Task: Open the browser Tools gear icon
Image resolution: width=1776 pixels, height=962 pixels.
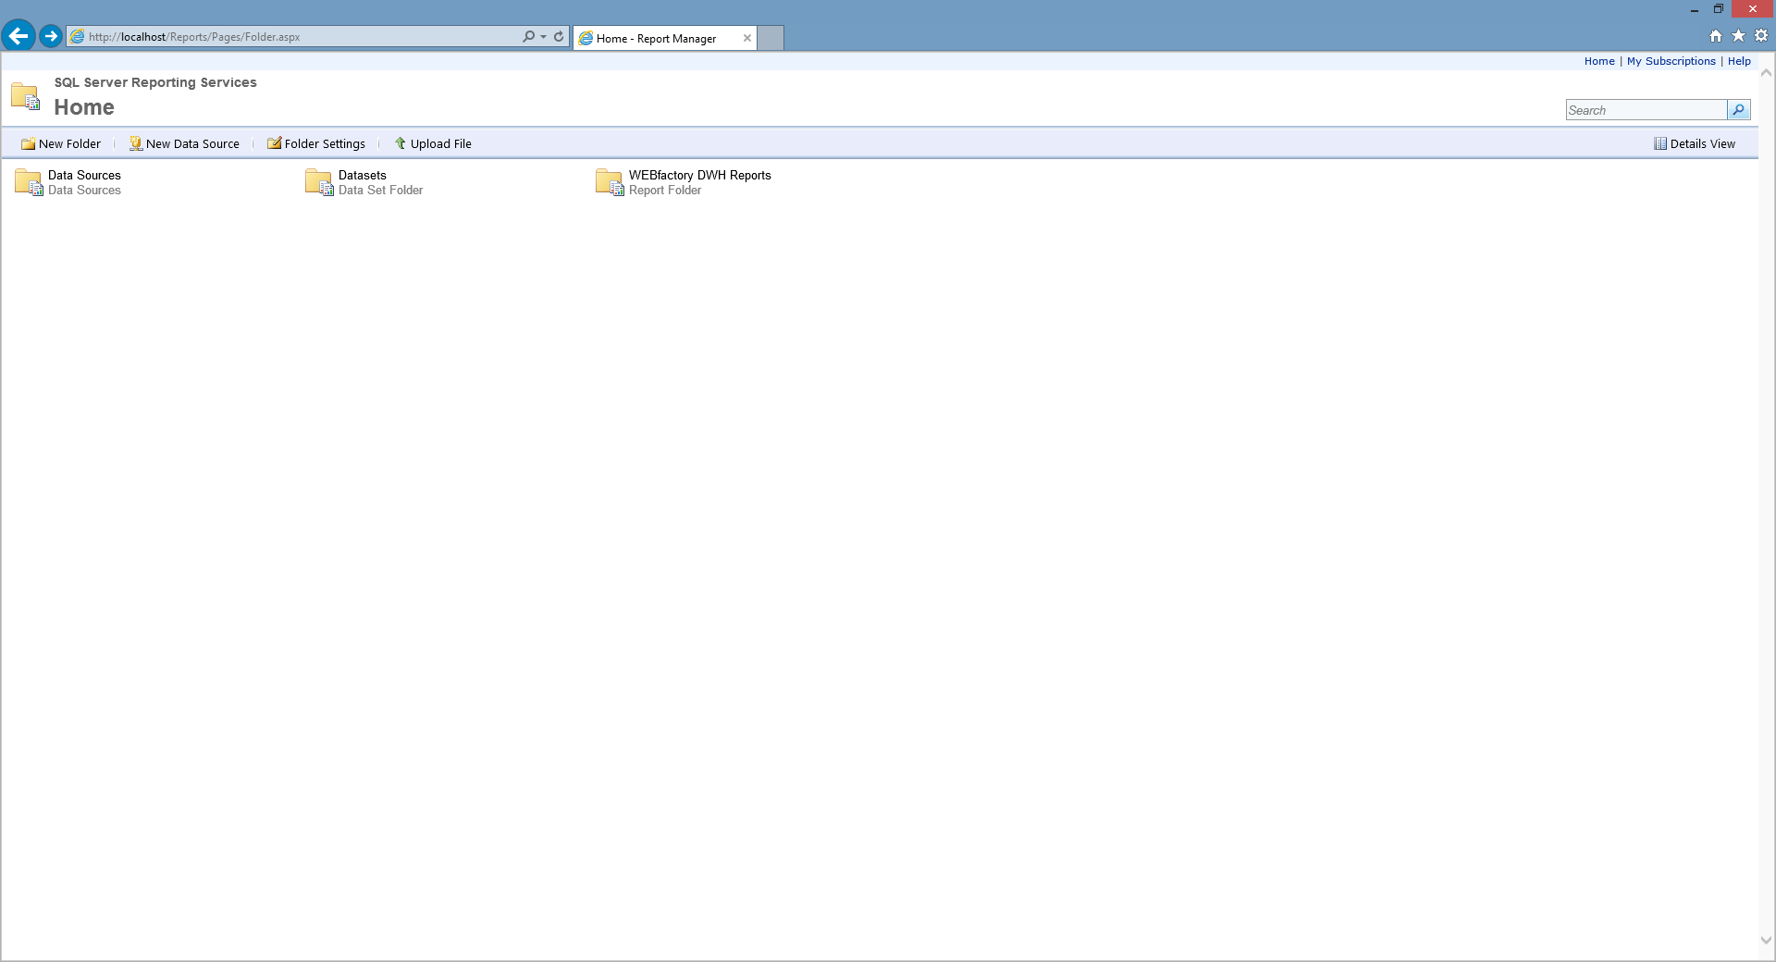Action: point(1761,36)
